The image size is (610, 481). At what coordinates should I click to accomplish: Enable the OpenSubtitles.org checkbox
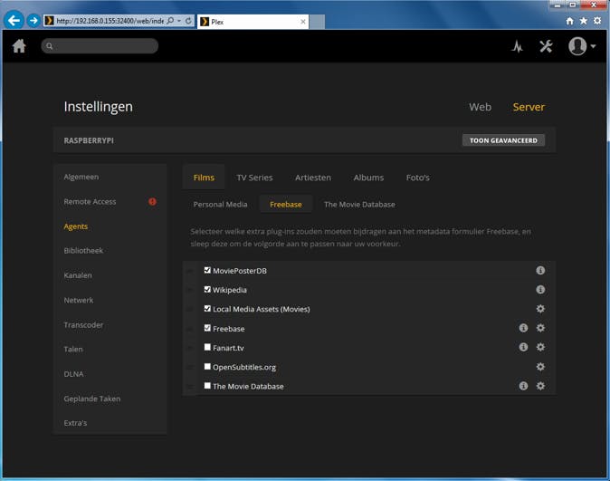pos(207,367)
